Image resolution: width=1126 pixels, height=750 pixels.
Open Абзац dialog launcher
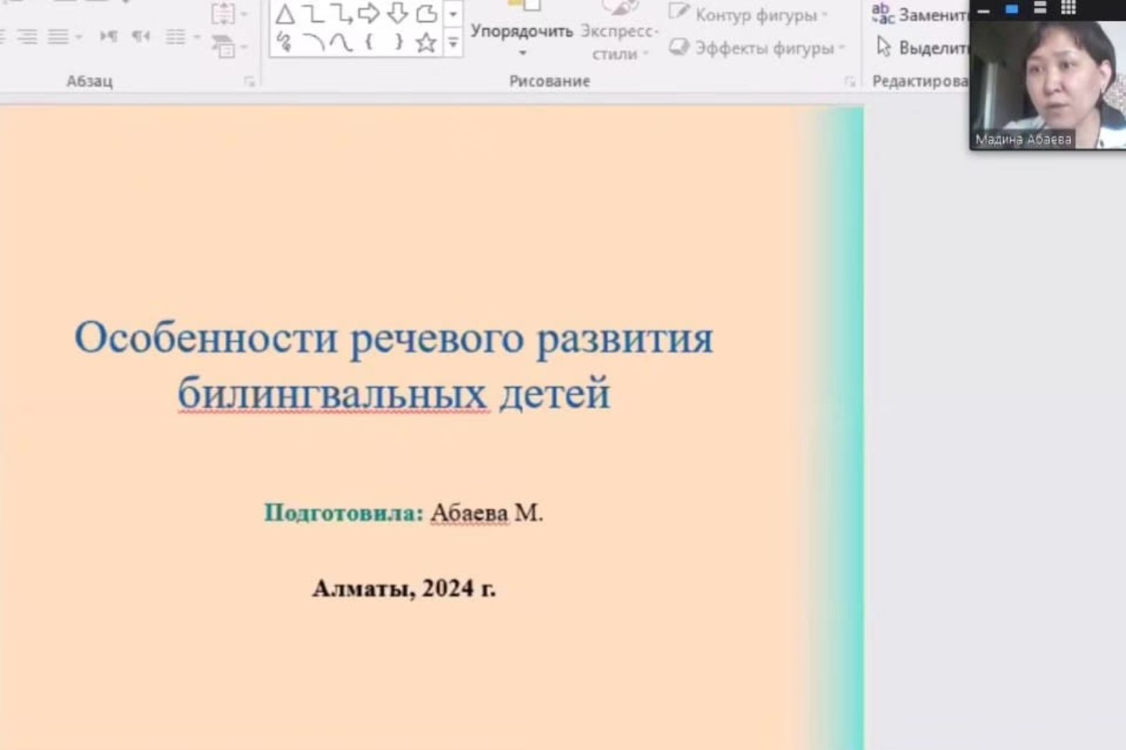[249, 82]
